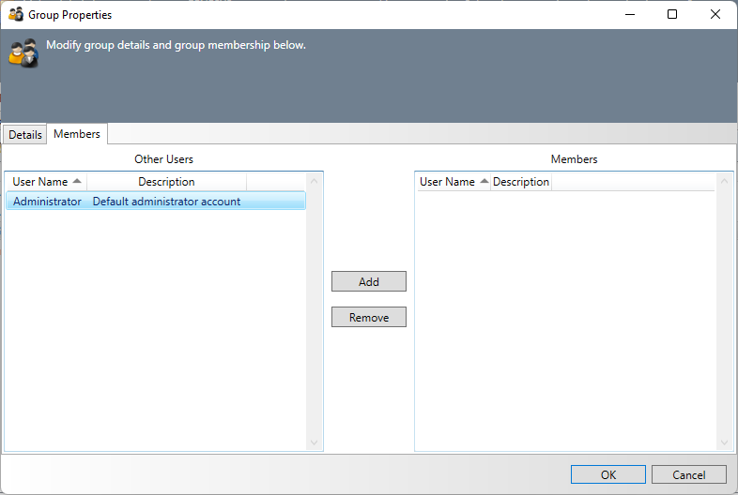Click down arrow of Members list scrollbar
The image size is (738, 495).
pyautogui.click(x=725, y=442)
